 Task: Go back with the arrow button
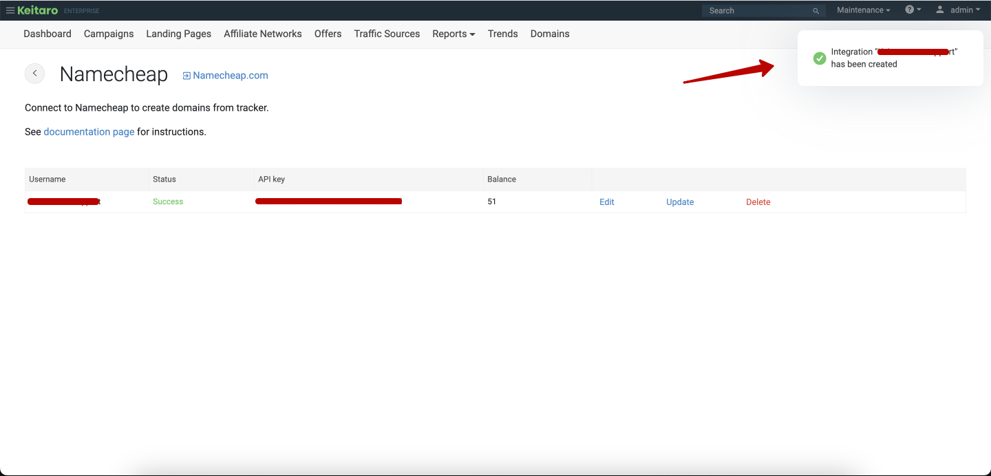click(34, 74)
